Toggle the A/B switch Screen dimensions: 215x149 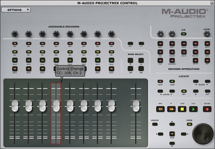(x=184, y=34)
